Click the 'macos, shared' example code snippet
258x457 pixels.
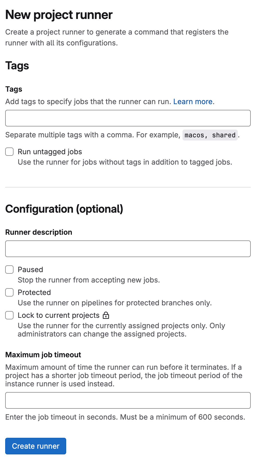pyautogui.click(x=210, y=135)
